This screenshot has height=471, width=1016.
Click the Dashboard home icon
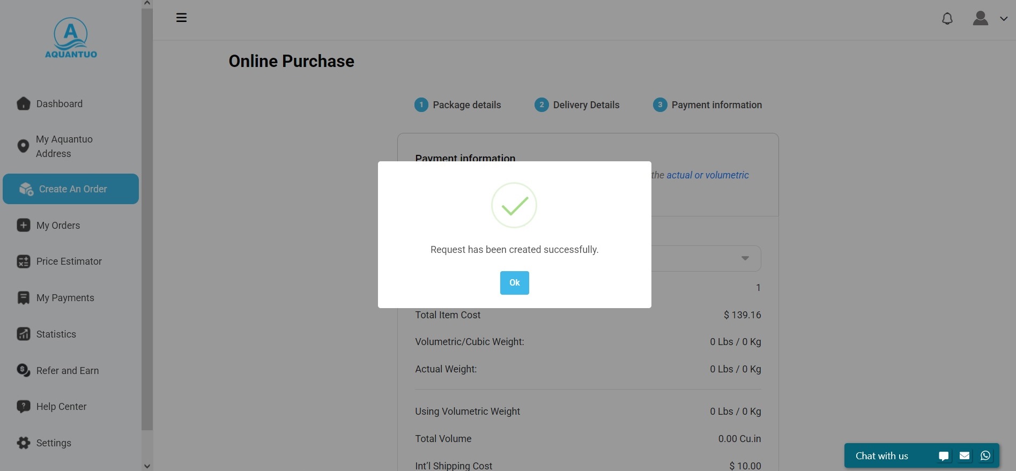23,103
